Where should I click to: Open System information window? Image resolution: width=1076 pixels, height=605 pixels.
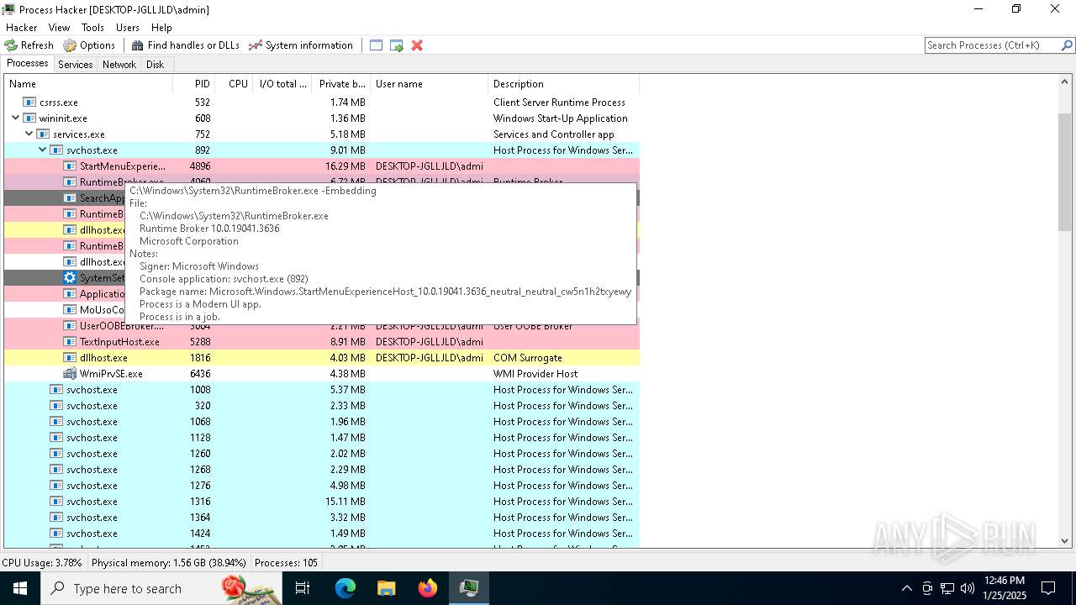point(301,45)
